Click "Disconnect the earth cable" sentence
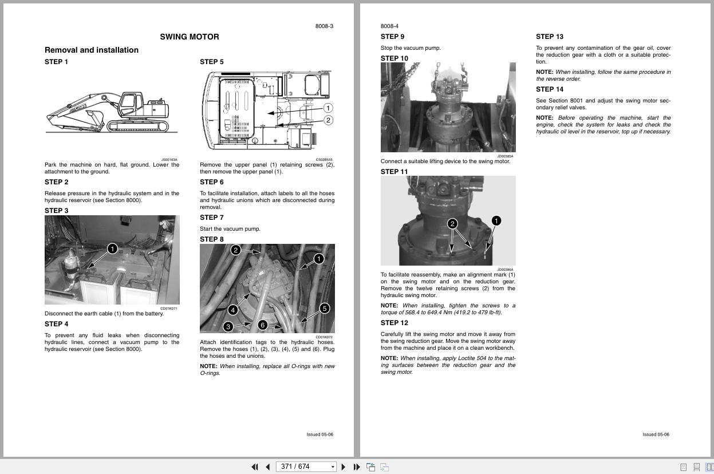The height and width of the screenshot is (474, 714). pyautogui.click(x=104, y=314)
